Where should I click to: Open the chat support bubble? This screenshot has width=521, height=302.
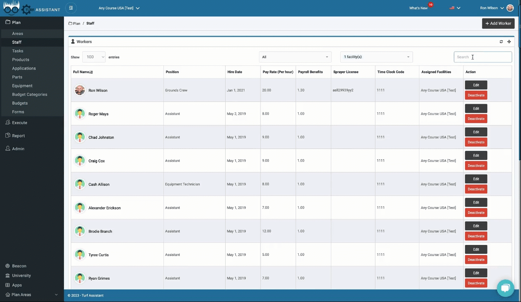click(x=505, y=288)
